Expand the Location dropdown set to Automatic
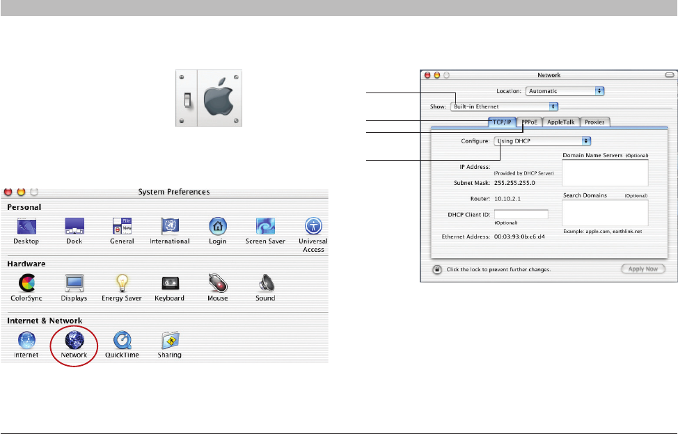Image resolution: width=678 pixels, height=434 pixels. tap(565, 90)
